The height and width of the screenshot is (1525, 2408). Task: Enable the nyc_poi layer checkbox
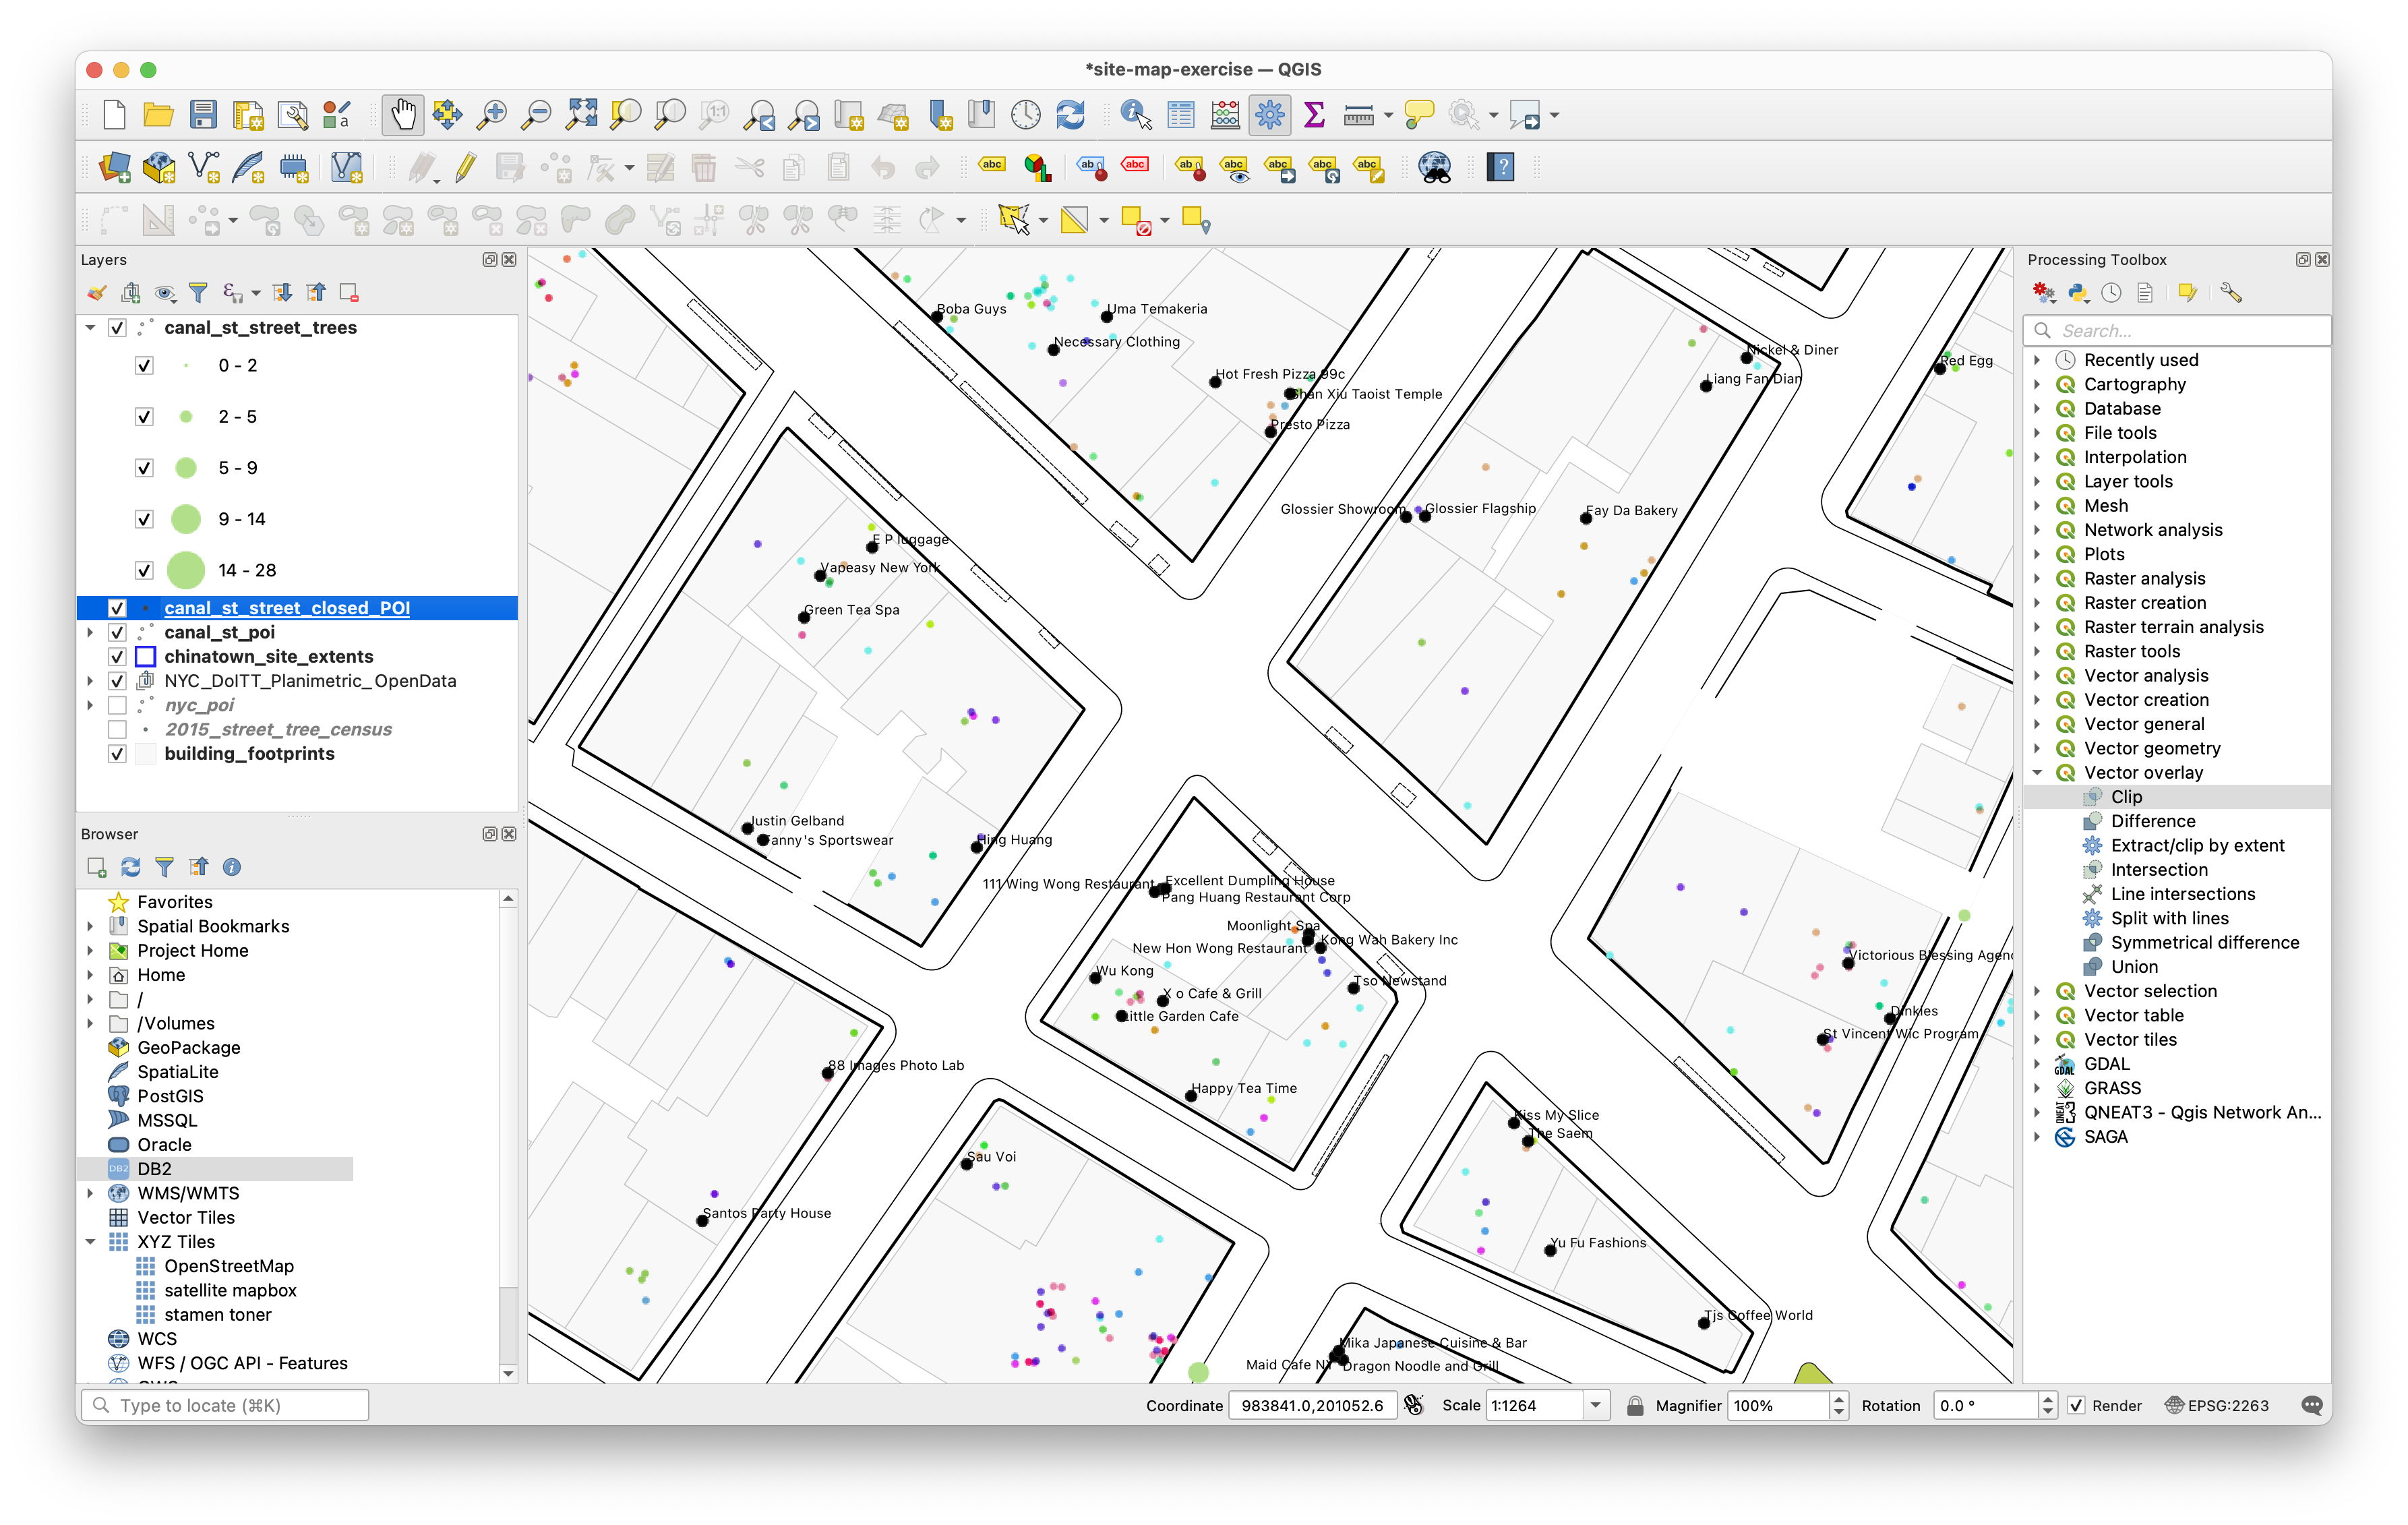[117, 705]
